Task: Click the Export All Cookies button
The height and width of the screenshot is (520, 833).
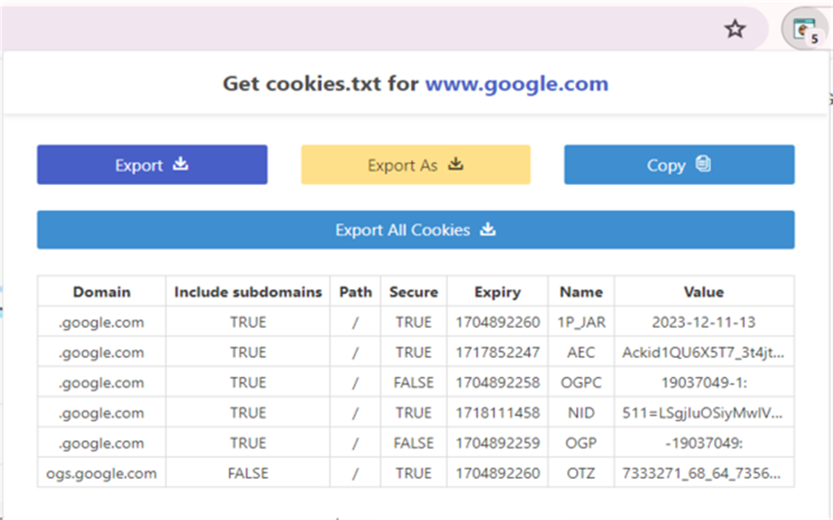Action: (x=415, y=229)
